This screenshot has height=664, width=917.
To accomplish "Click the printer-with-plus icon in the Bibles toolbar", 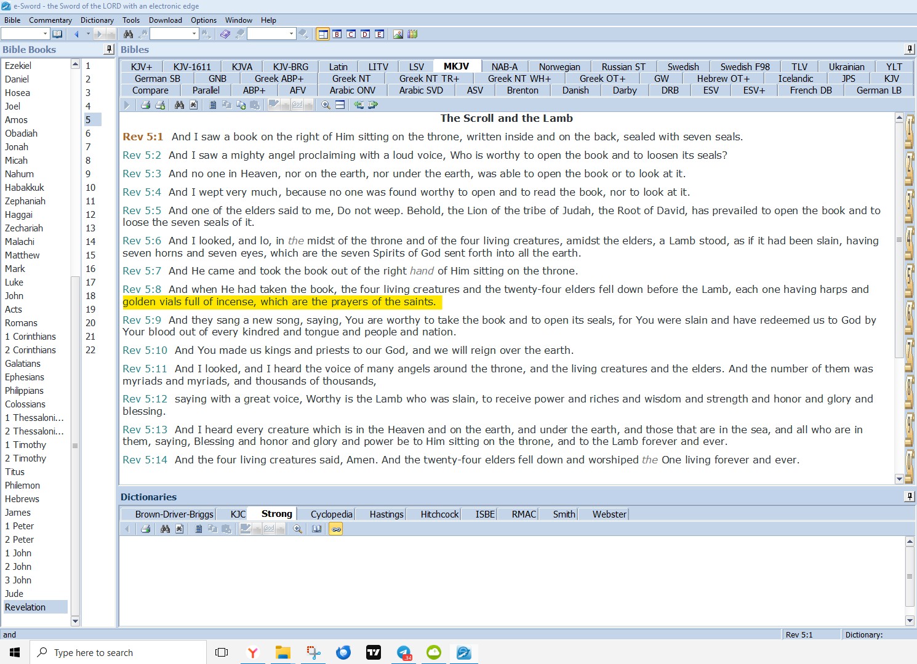I will click(160, 105).
